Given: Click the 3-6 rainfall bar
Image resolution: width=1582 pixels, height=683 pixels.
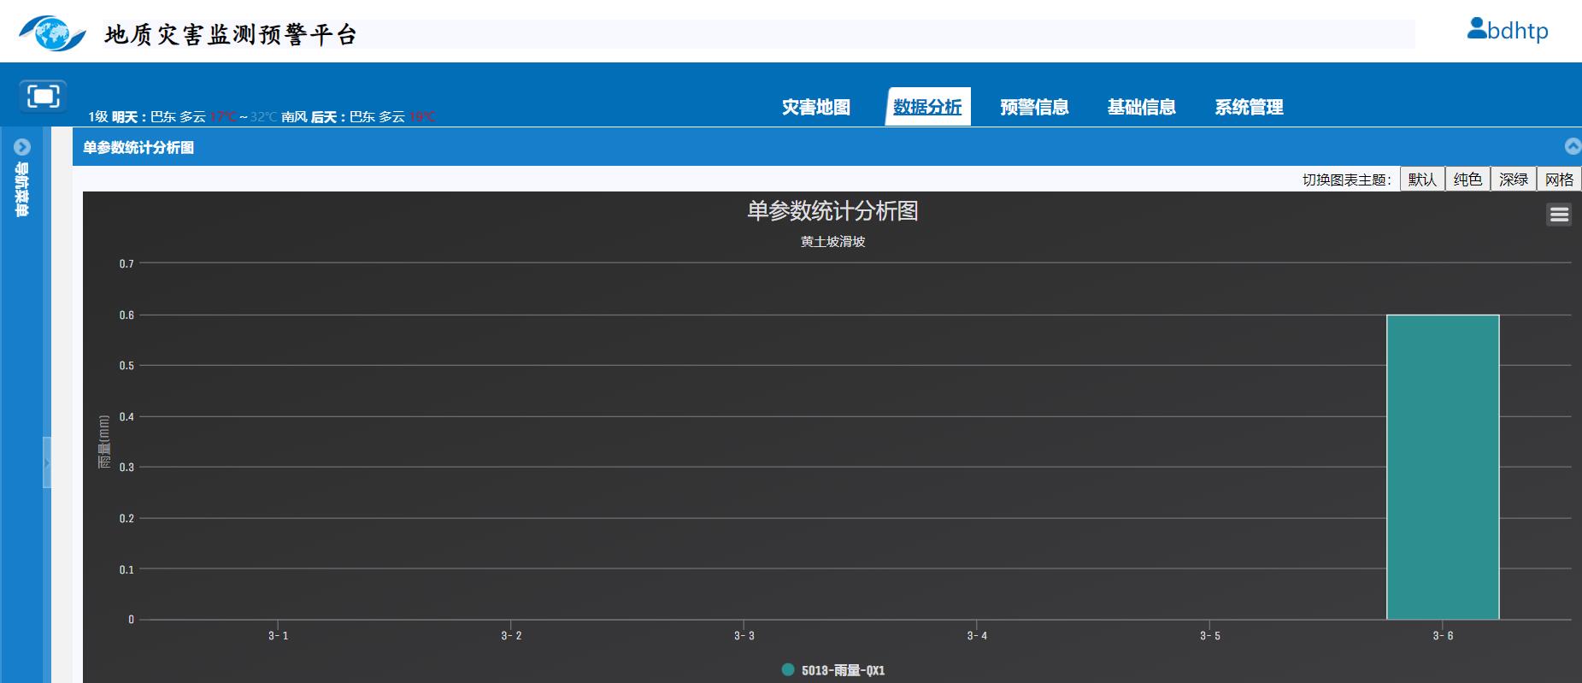Looking at the screenshot, I should [x=1443, y=467].
